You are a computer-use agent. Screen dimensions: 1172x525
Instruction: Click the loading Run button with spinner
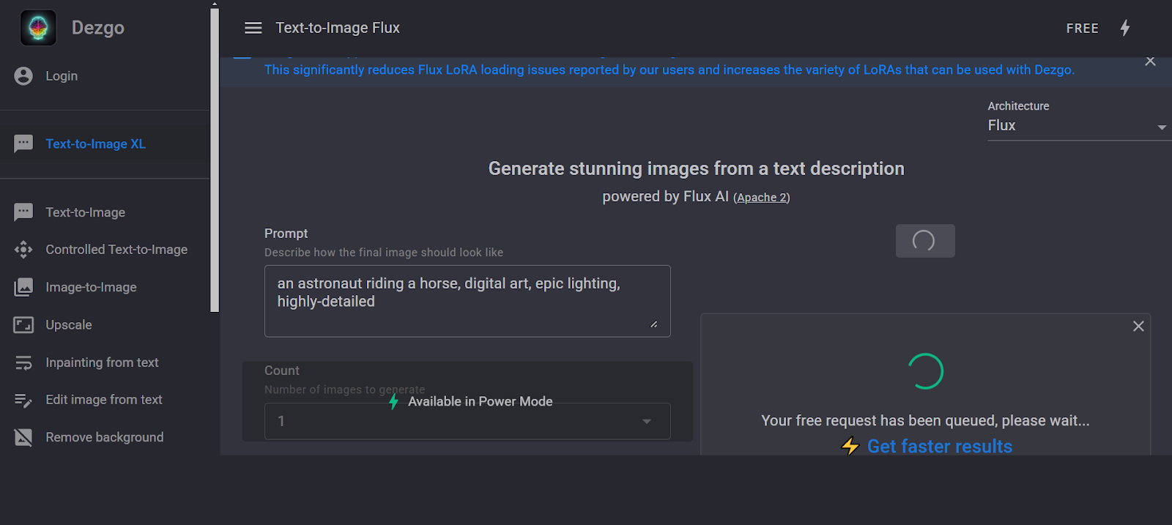pos(925,241)
